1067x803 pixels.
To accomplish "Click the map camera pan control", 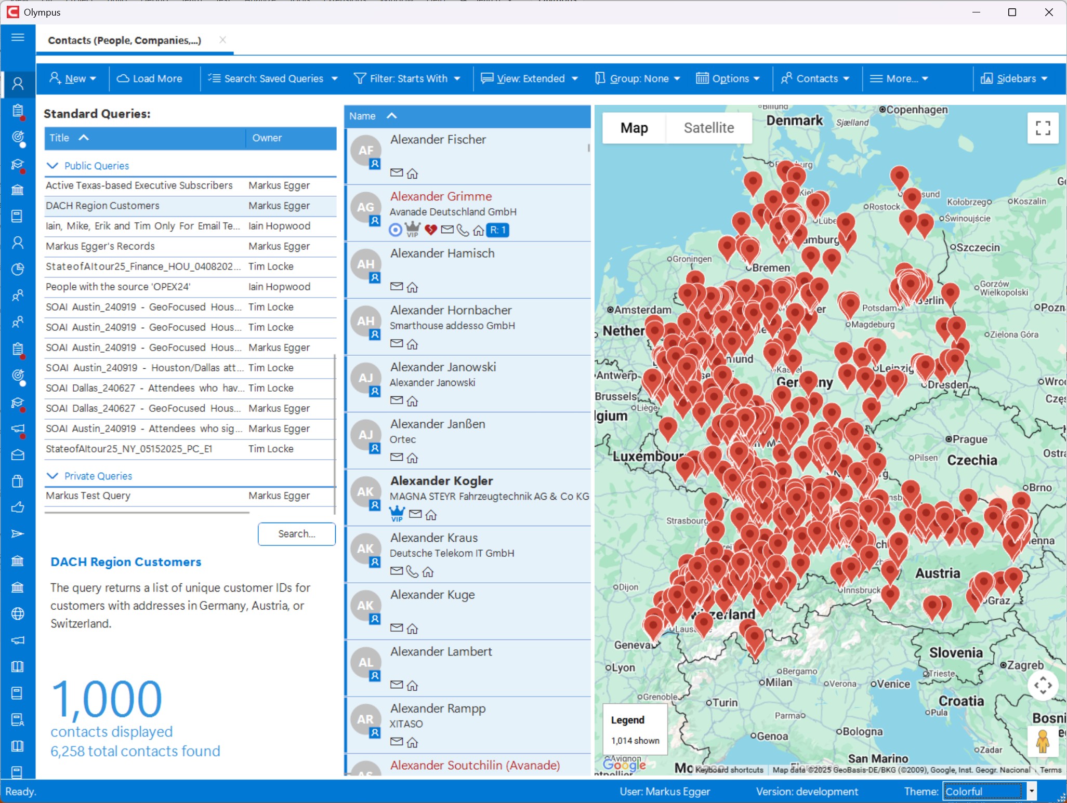I will coord(1043,686).
